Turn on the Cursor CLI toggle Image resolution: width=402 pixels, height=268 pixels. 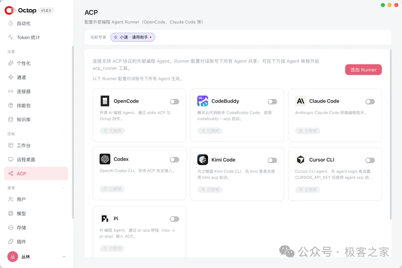pos(370,160)
